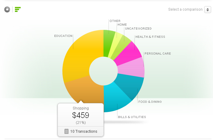Click the Bills & Utilities label
The image size is (213, 140).
tap(132, 117)
